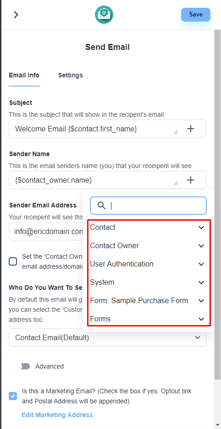Click the Sender Name field resize handle
The image size is (221, 429).
point(176,183)
